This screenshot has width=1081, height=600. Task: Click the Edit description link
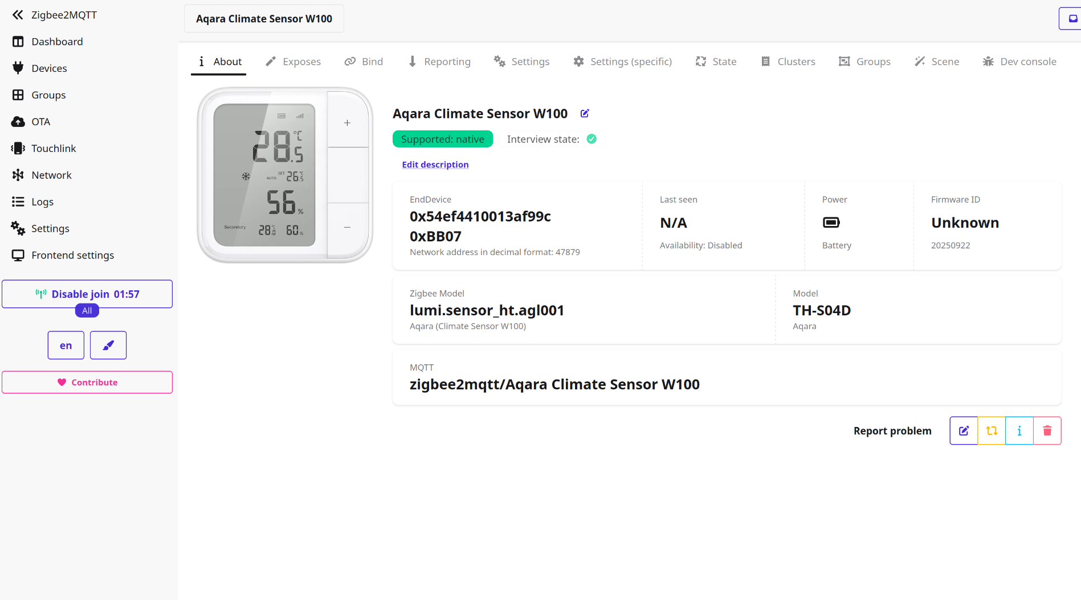click(x=435, y=165)
